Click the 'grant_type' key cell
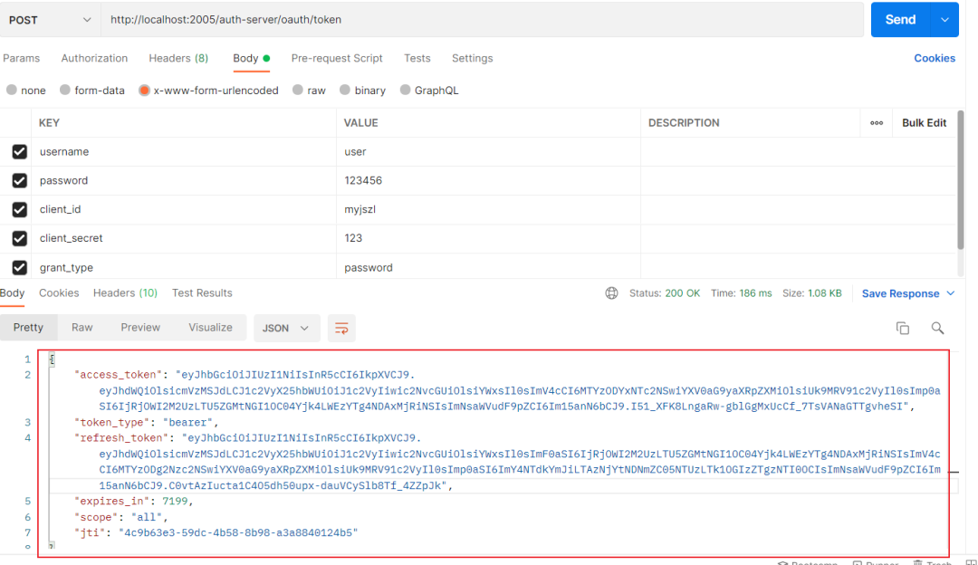The image size is (978, 565). pyautogui.click(x=184, y=267)
